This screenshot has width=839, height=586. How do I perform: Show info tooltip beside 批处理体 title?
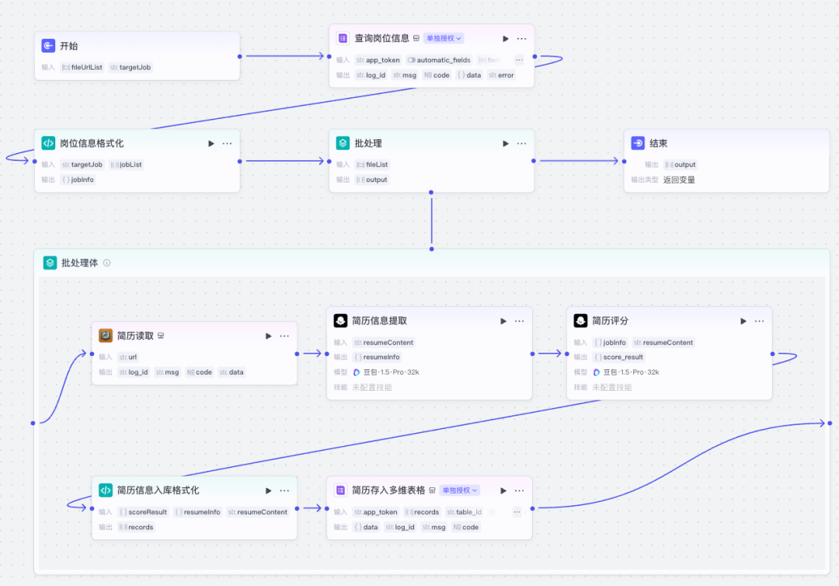(107, 263)
